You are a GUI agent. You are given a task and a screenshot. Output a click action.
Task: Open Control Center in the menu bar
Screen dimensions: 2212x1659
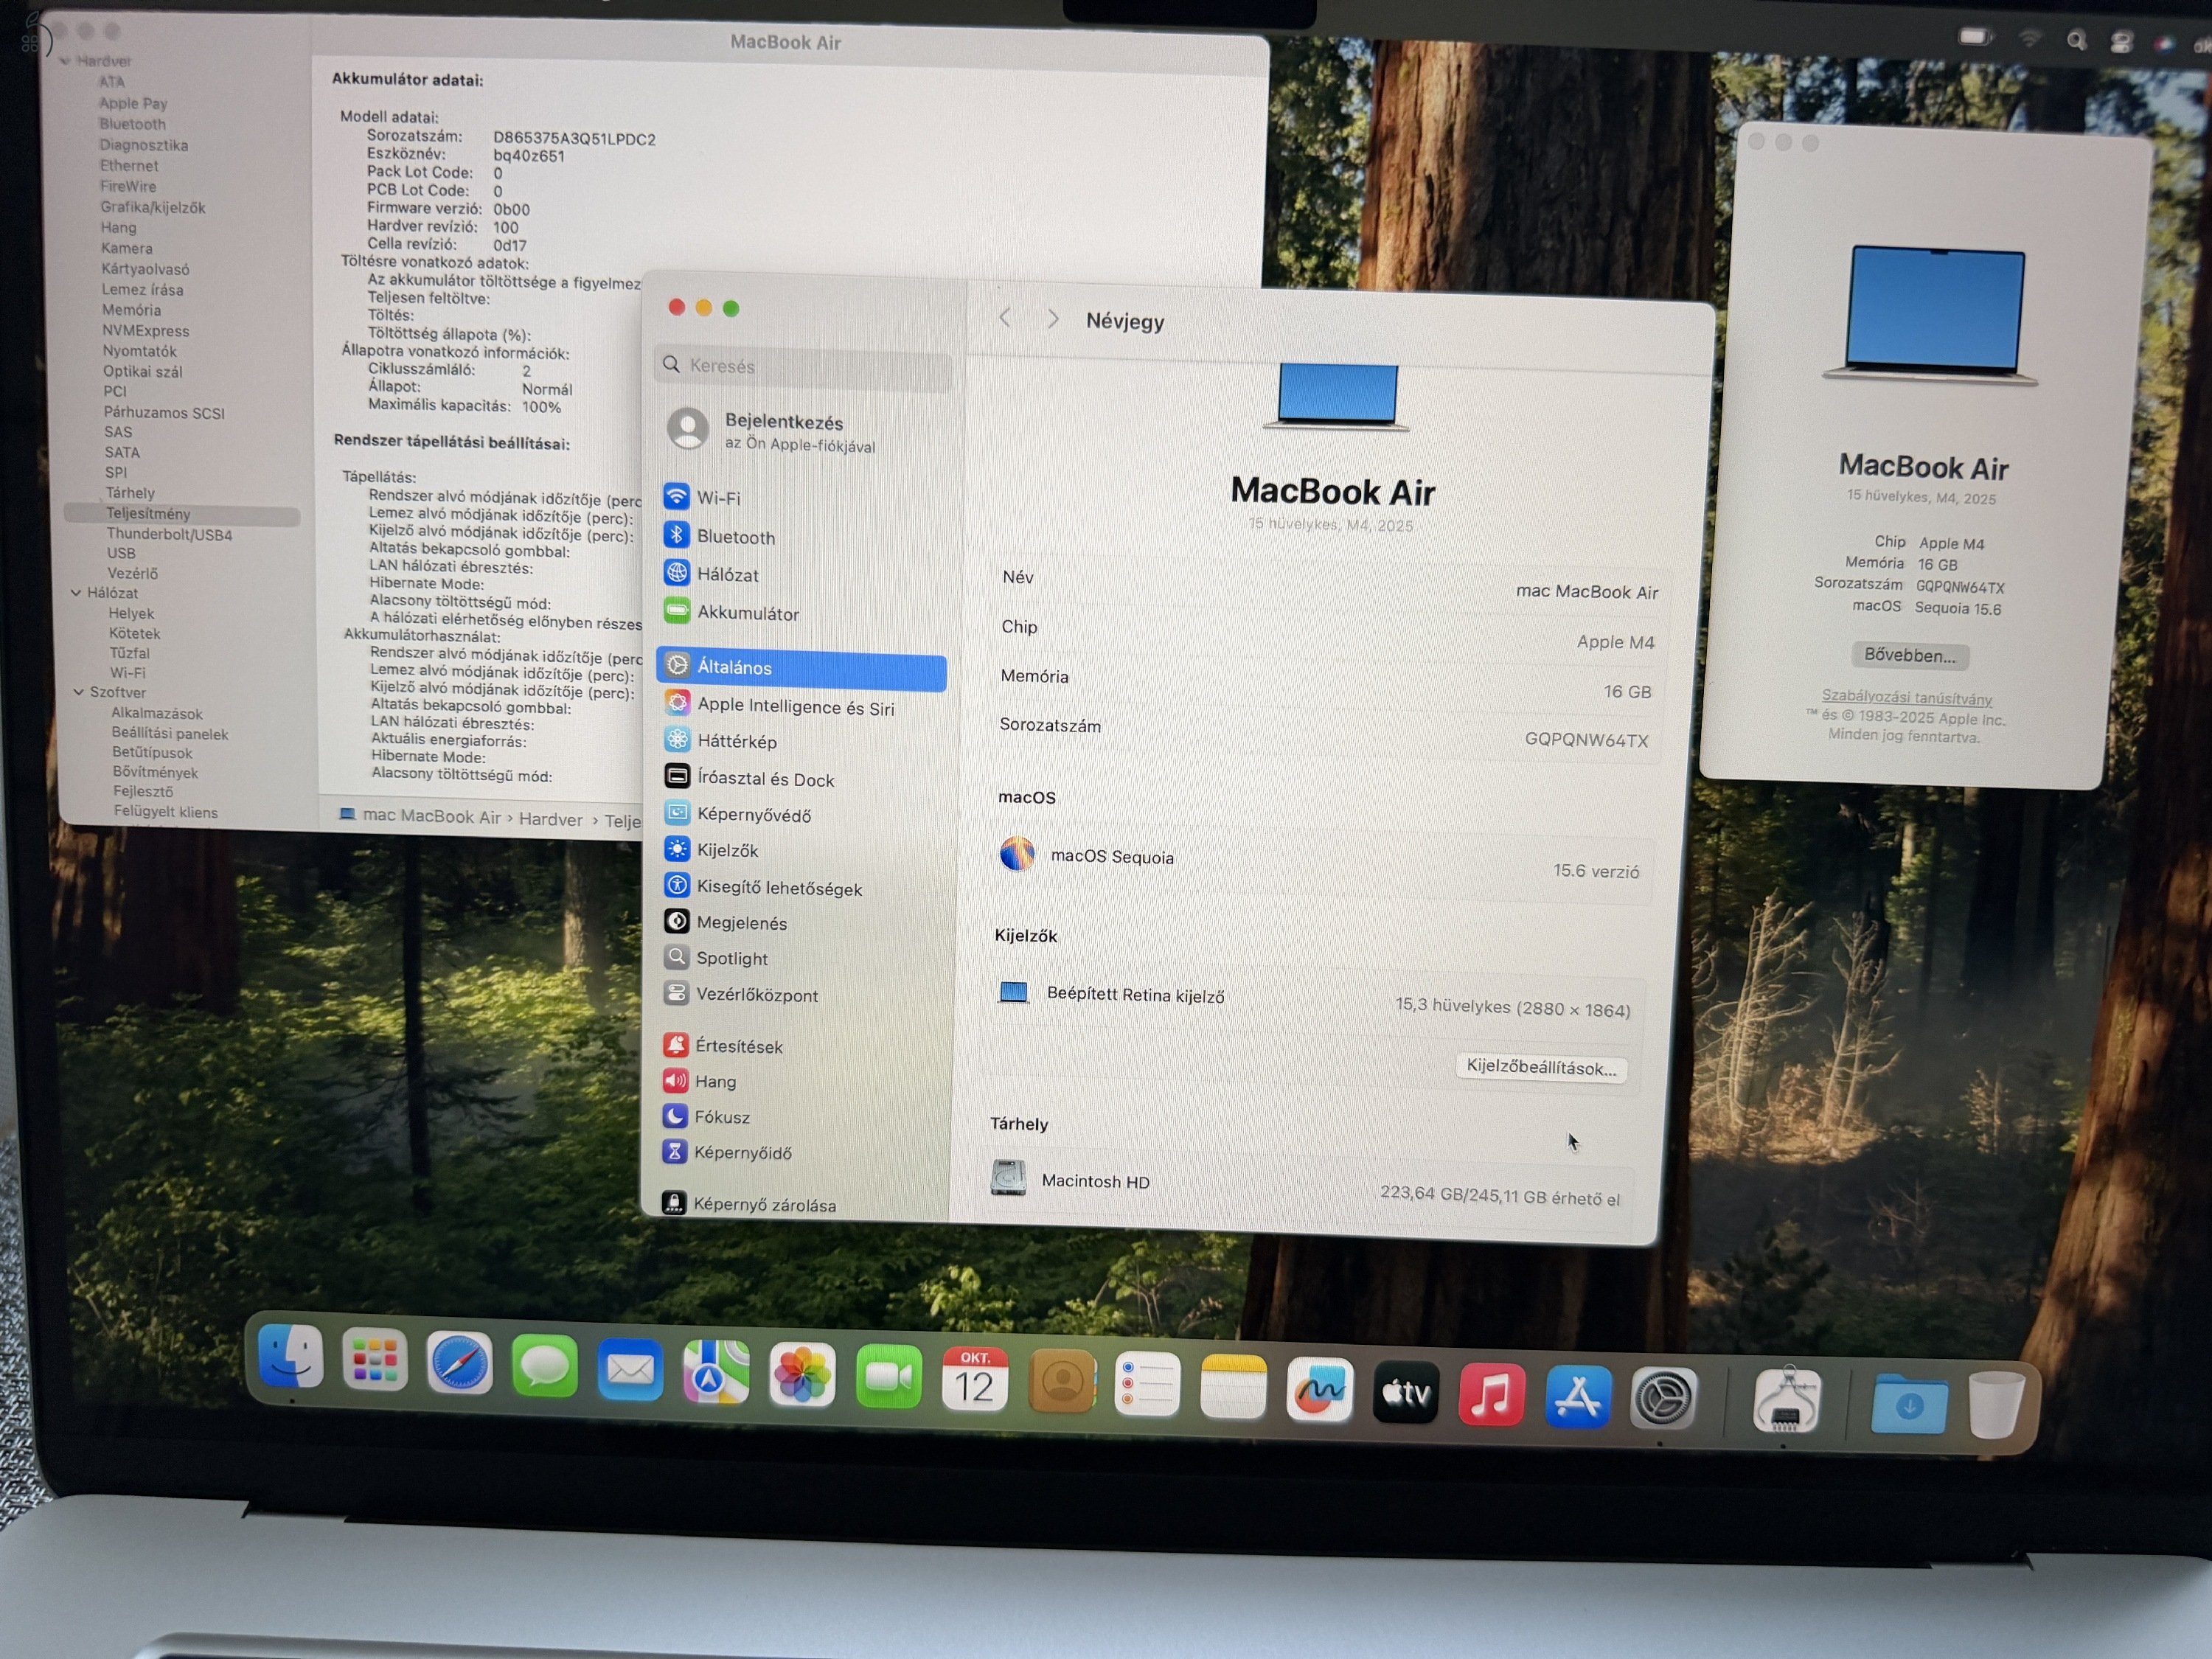click(2121, 42)
